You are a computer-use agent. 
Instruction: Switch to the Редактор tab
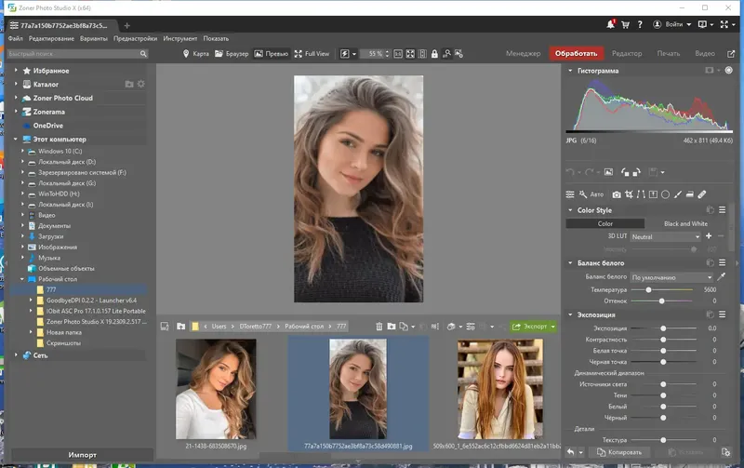tap(627, 54)
